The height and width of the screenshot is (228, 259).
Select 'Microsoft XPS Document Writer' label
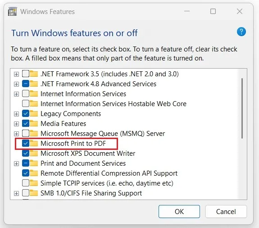click(x=88, y=154)
